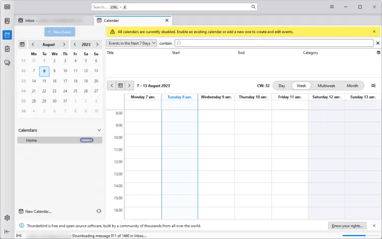Click the Sunday 13 day header
The height and width of the screenshot is (239, 382).
[x=363, y=97]
